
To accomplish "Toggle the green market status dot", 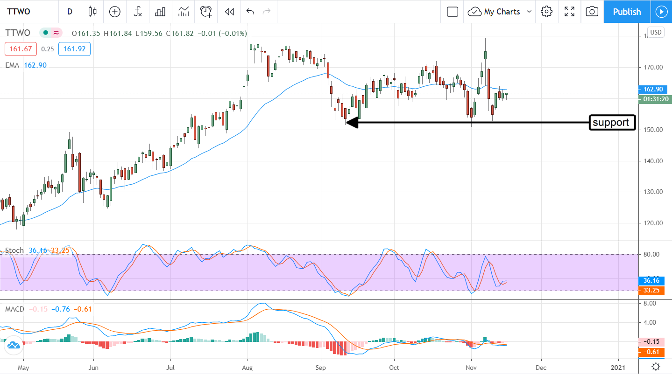I will pyautogui.click(x=46, y=33).
